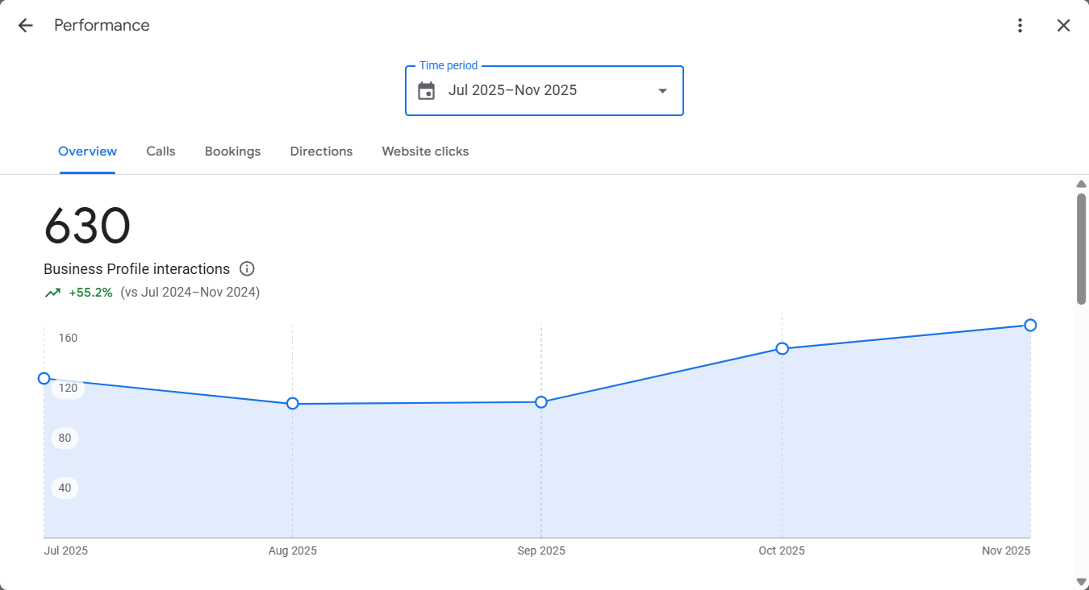
Task: Click the Time period dropdown chevron
Action: pyautogui.click(x=661, y=90)
